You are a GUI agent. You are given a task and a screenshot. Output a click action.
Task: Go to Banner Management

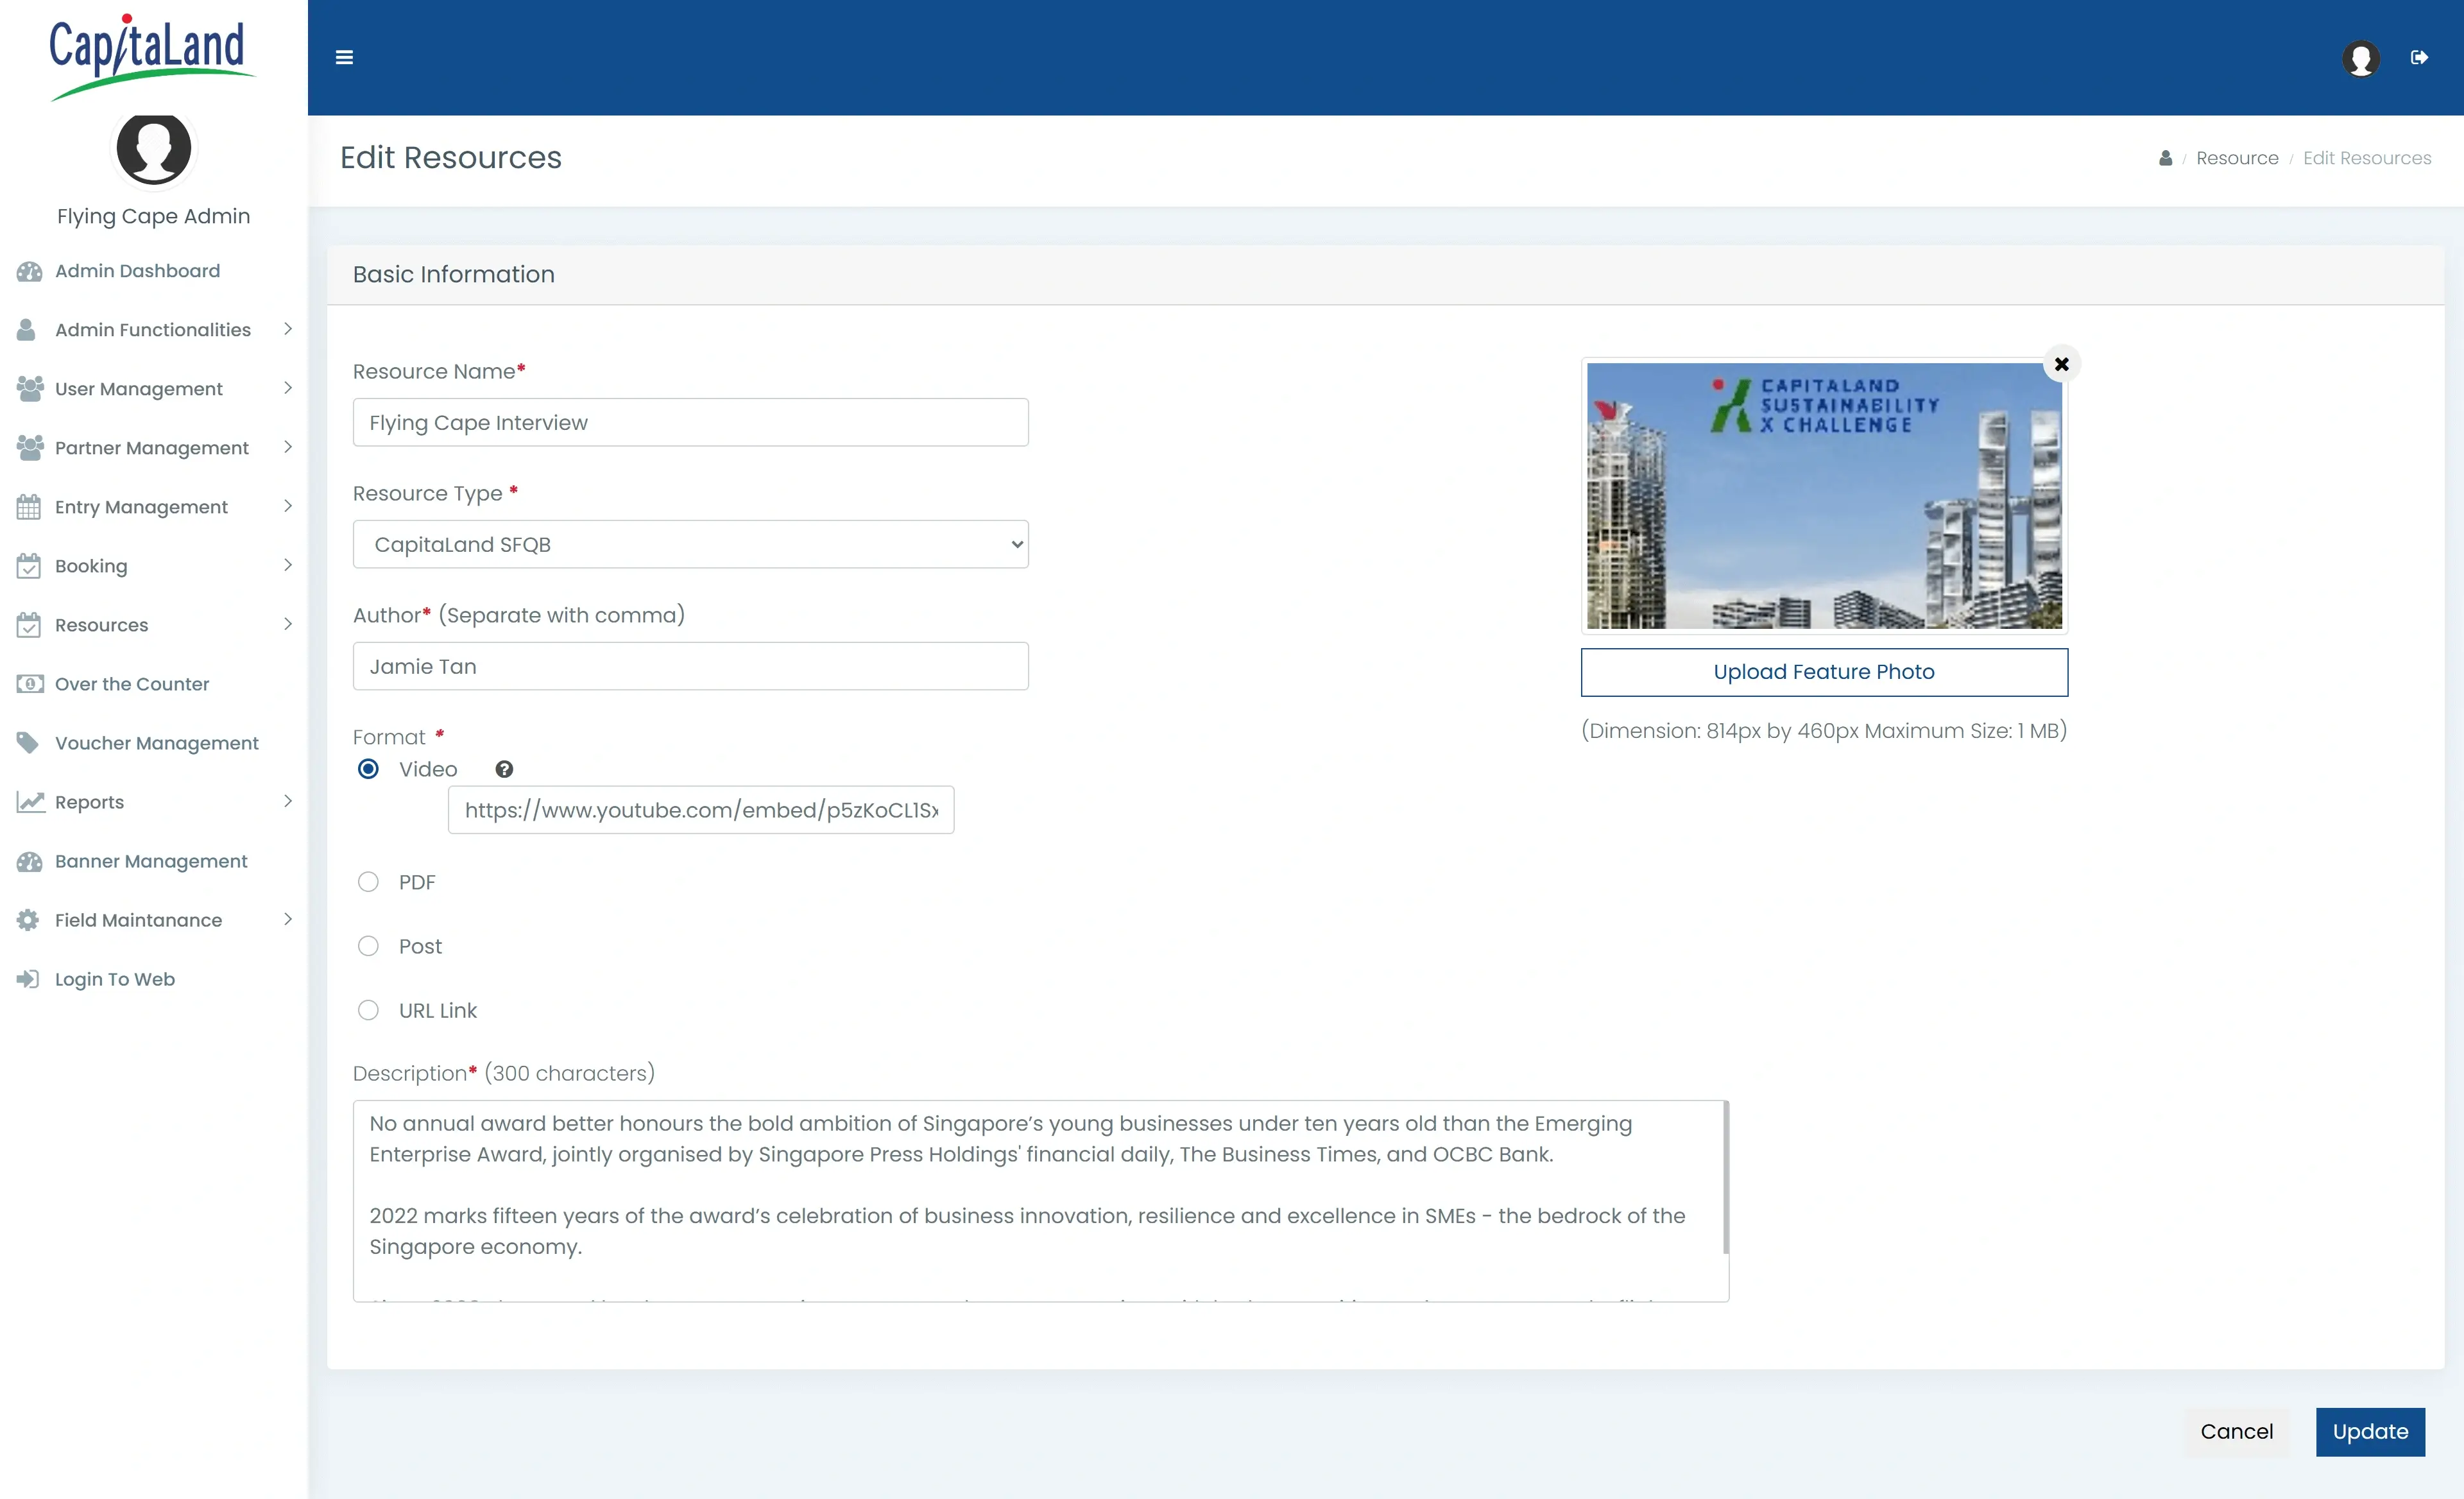(x=150, y=861)
